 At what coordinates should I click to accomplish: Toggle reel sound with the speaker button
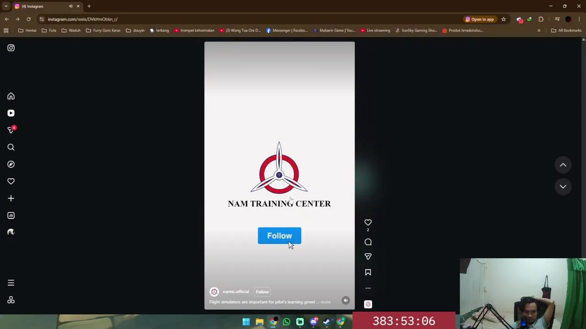pos(346,301)
